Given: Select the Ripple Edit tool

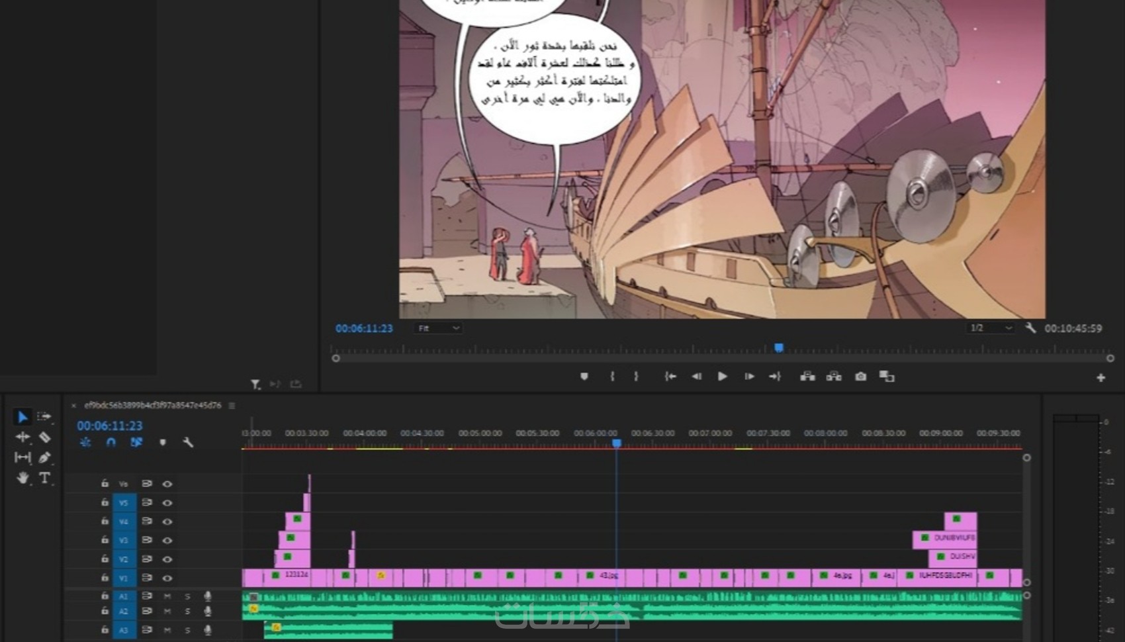Looking at the screenshot, I should pyautogui.click(x=22, y=437).
